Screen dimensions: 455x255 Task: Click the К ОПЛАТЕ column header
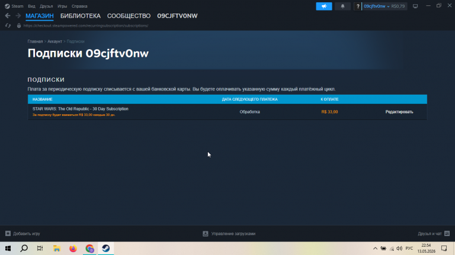point(329,99)
